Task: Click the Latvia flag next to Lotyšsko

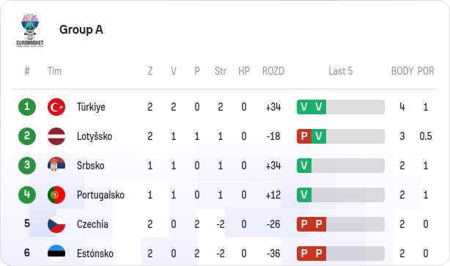Action: pos(56,136)
